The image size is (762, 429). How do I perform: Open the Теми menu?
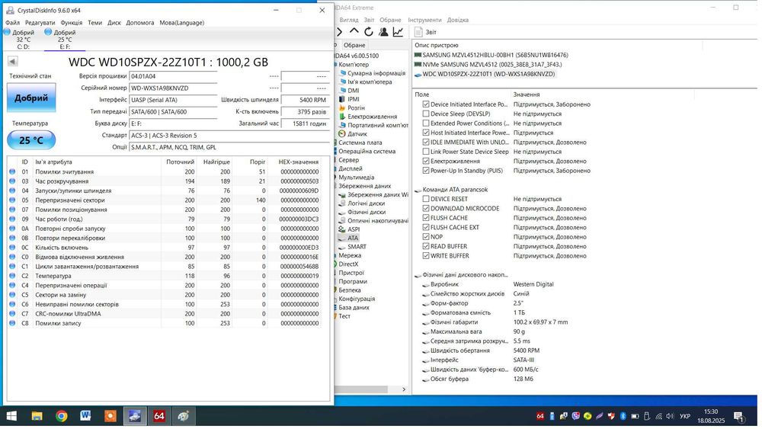pos(94,23)
